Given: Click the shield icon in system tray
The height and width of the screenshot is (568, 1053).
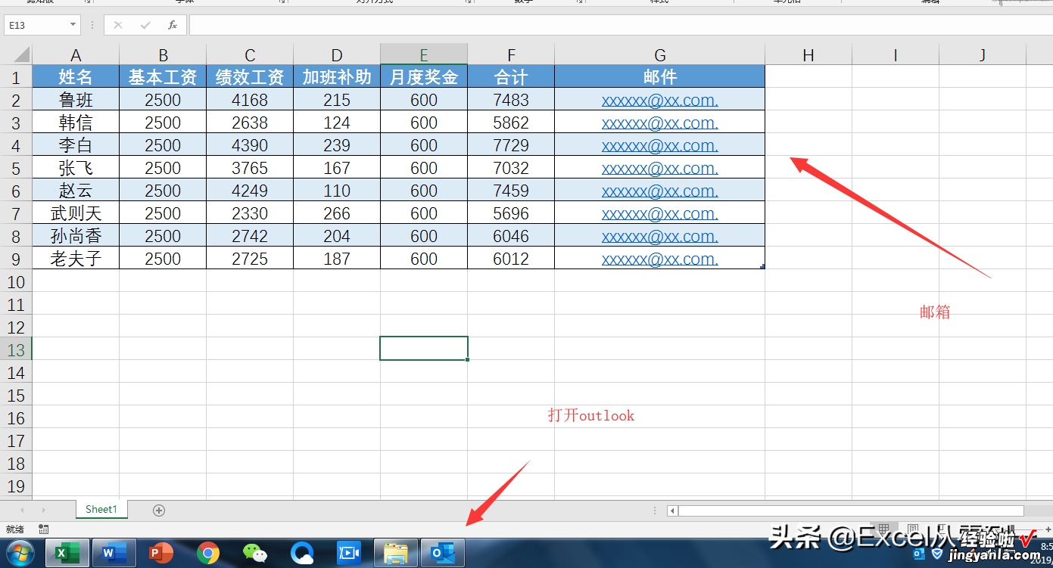Looking at the screenshot, I should 937,554.
